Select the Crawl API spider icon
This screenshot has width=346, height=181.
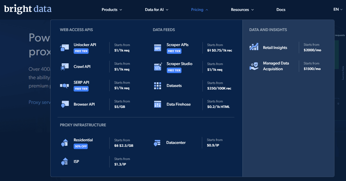point(64,67)
